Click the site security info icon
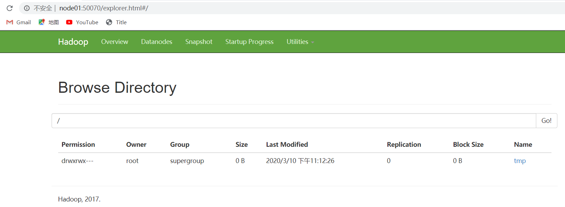Screen dimensions: 565x207 27,8
